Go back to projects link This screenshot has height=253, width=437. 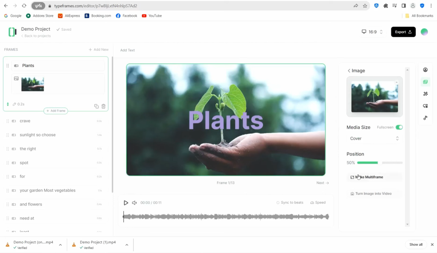(x=36, y=36)
